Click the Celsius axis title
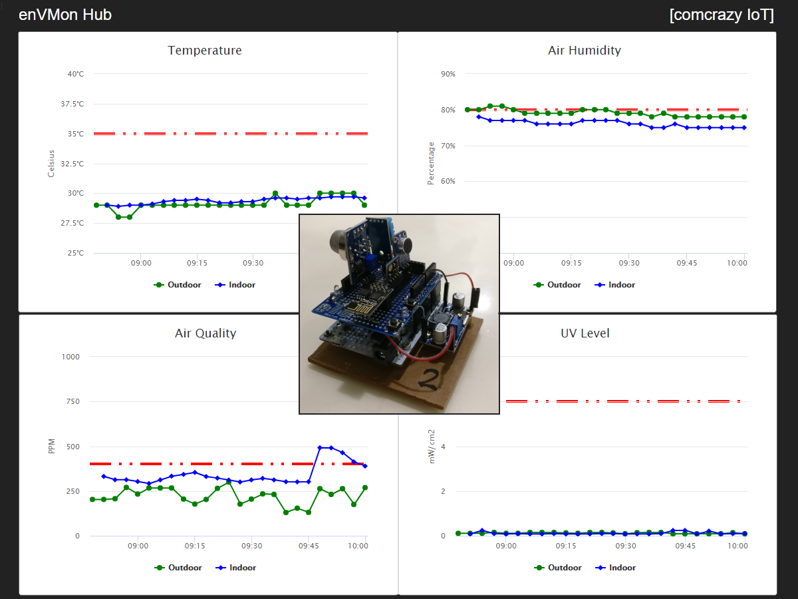 point(52,164)
